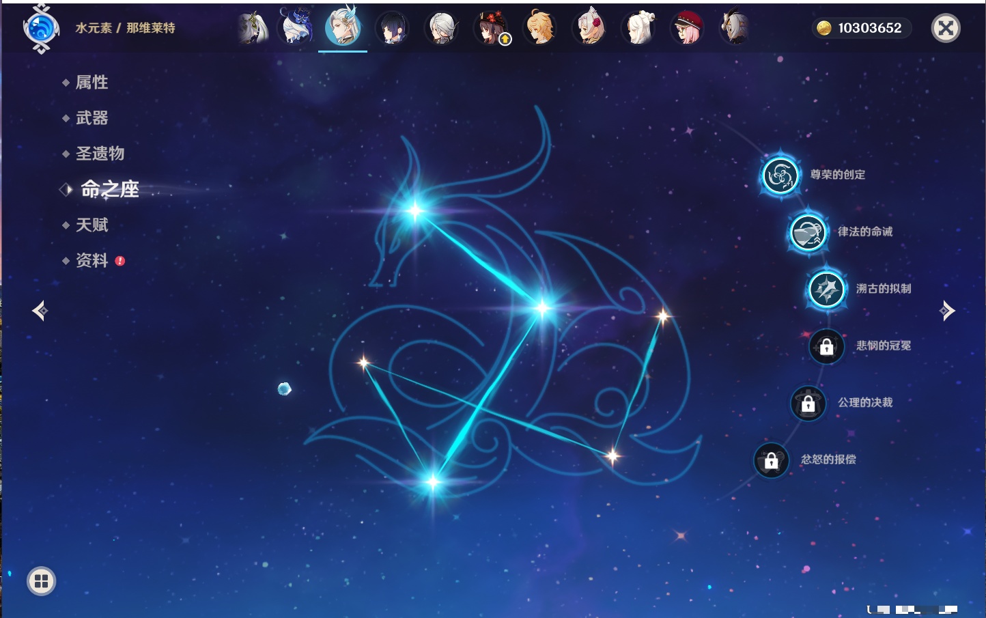
Task: Click the 悲悯的冠冕 label
Action: (884, 346)
